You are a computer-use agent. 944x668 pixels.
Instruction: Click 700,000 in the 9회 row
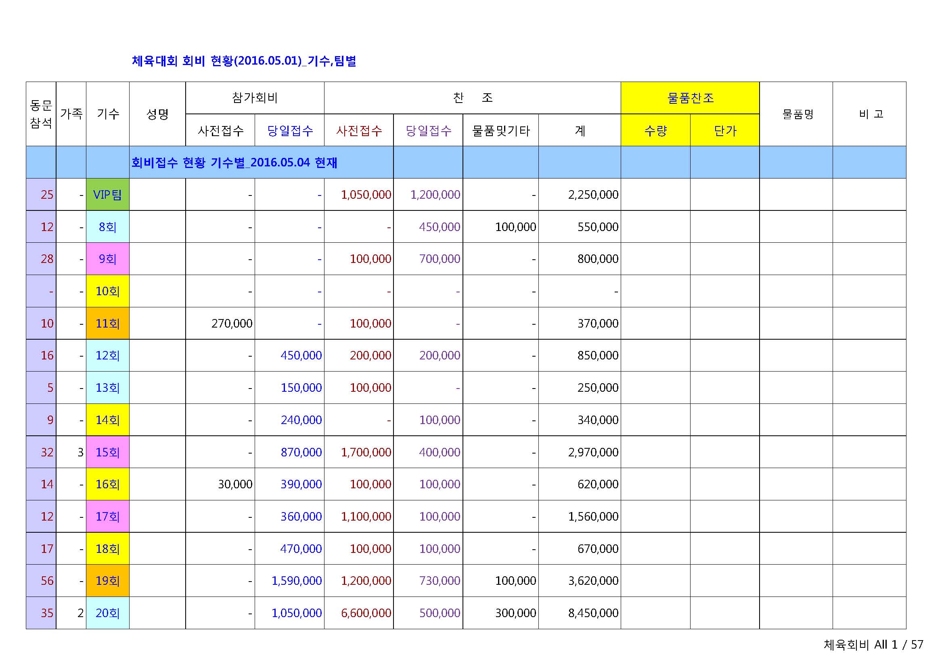(440, 259)
